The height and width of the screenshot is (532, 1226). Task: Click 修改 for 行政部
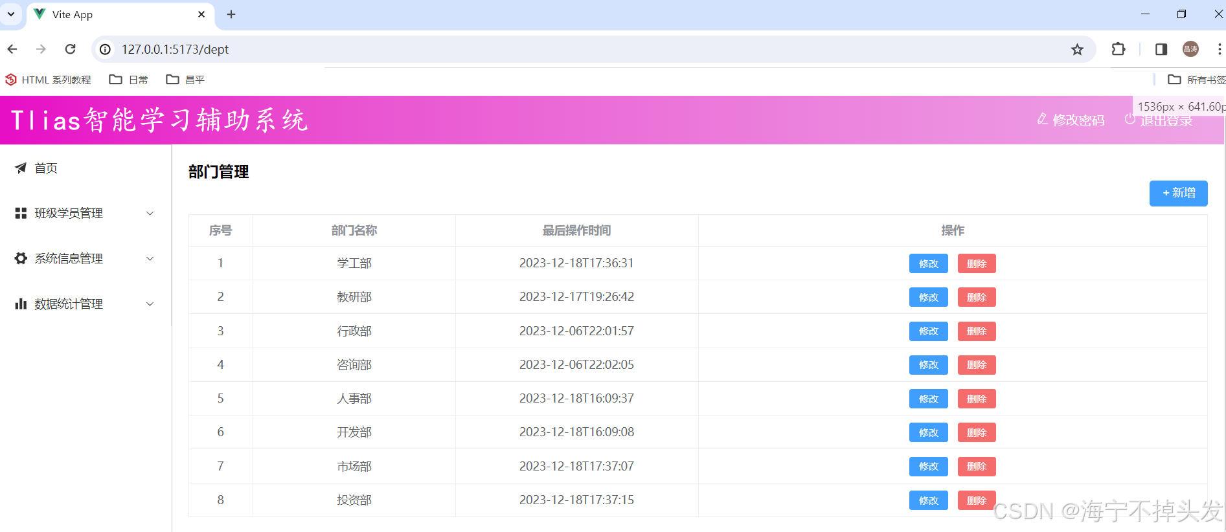929,331
